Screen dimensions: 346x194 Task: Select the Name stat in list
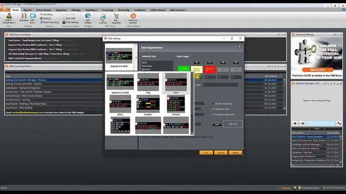click(x=157, y=63)
